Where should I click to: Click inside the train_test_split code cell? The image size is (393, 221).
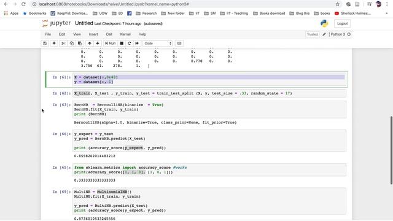[209, 93]
